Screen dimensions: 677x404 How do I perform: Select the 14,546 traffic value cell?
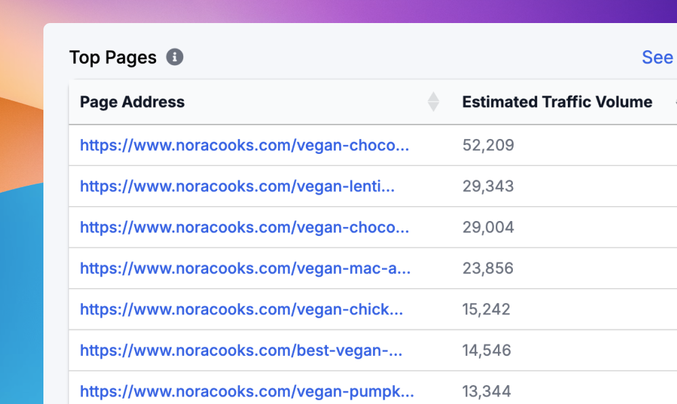[x=487, y=350]
